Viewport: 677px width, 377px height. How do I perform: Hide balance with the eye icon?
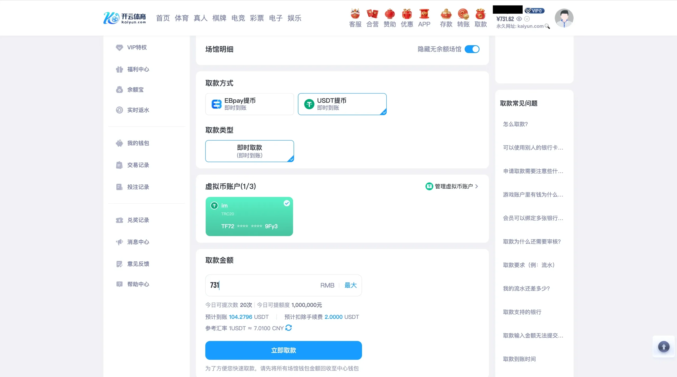tap(519, 19)
